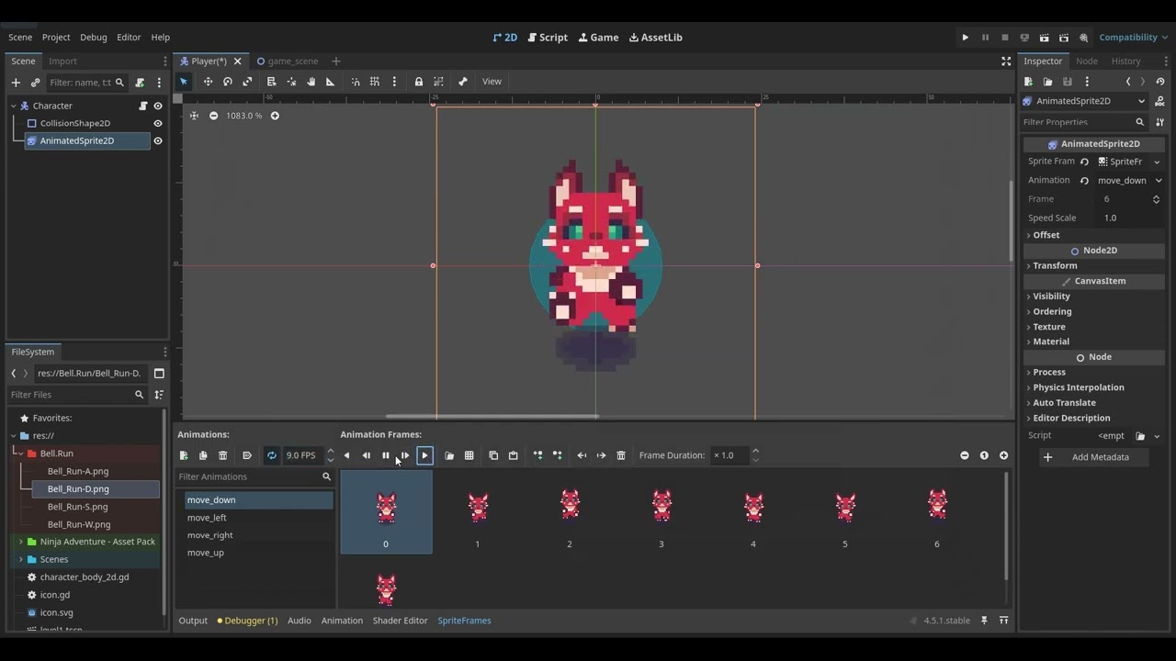Viewport: 1176px width, 661px height.
Task: Add a new child node
Action: pos(16,83)
